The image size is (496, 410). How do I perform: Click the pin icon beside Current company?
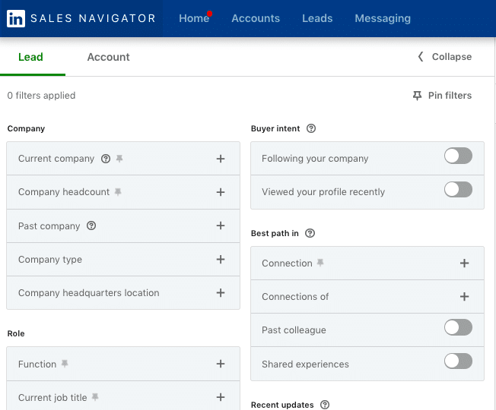click(119, 159)
